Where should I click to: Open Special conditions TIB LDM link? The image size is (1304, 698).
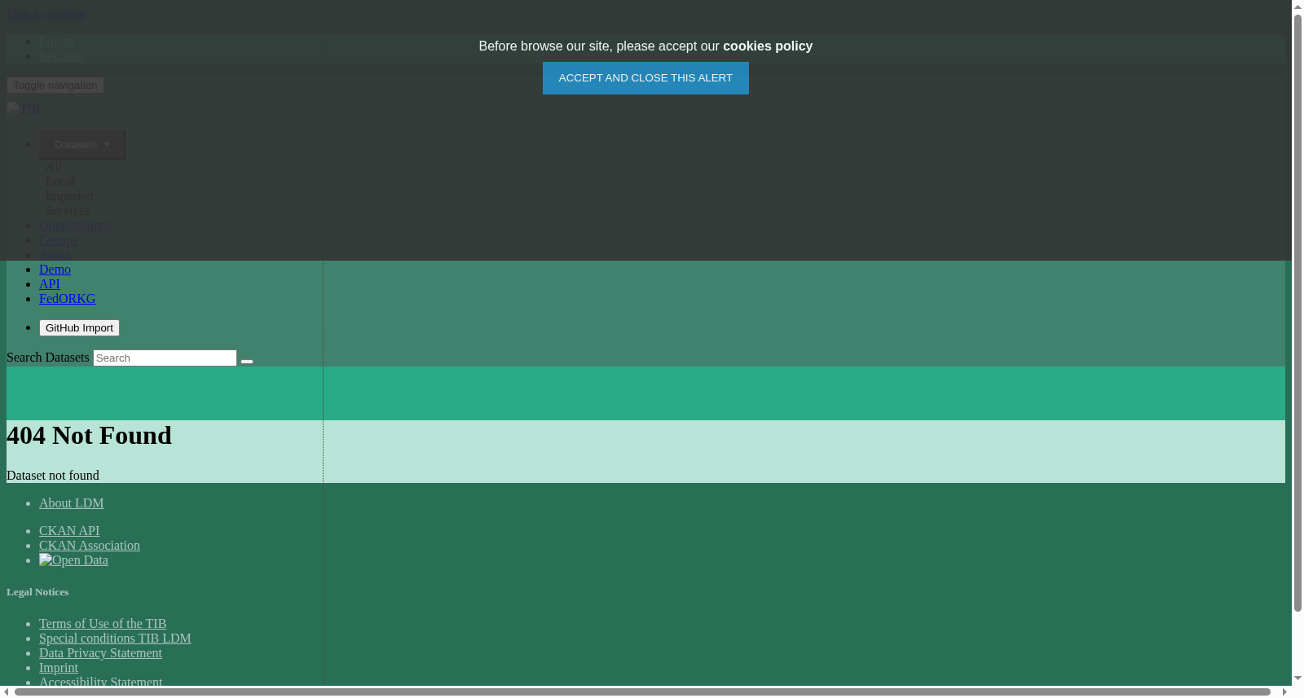115,639
